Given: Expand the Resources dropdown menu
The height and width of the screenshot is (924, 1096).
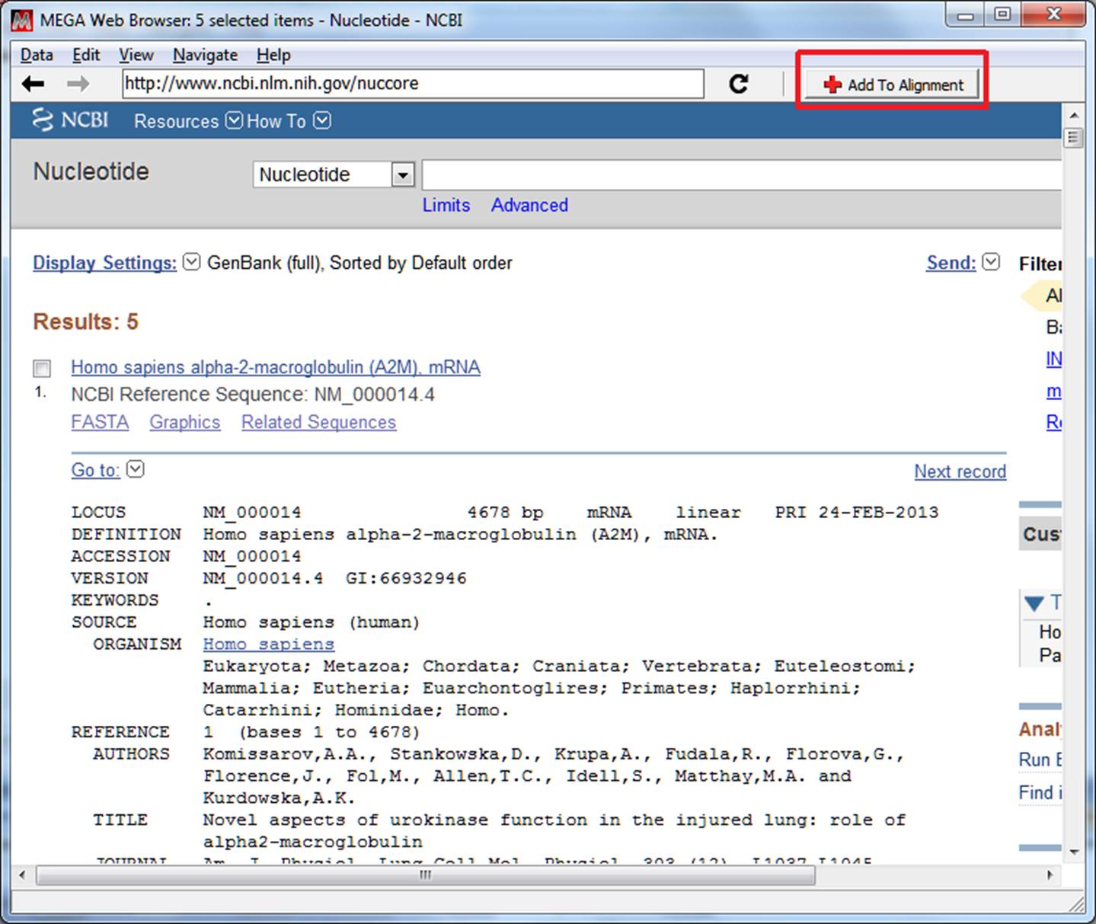Looking at the screenshot, I should coord(187,121).
